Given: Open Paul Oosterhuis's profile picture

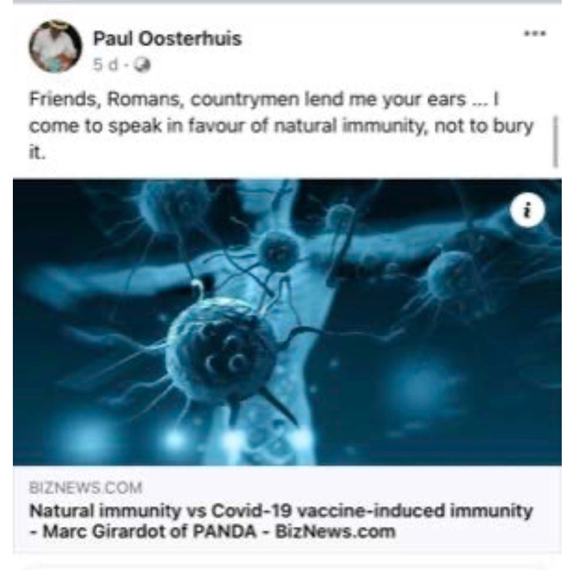Looking at the screenshot, I should click(x=56, y=46).
